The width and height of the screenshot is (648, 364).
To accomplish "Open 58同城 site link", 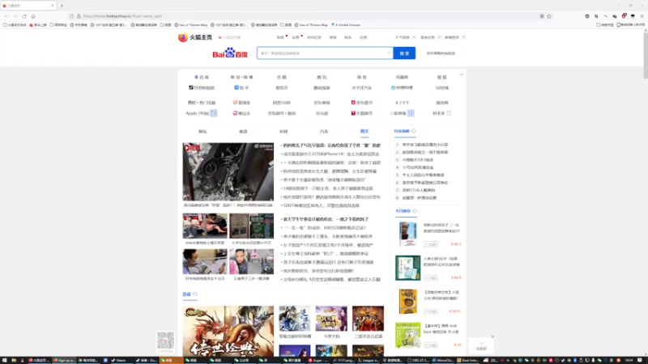I will point(441,88).
